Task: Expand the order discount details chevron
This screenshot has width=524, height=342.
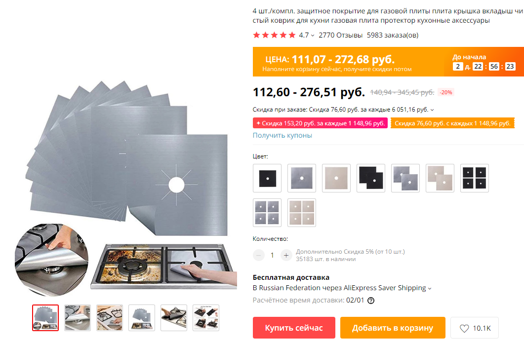Action: 432,110
